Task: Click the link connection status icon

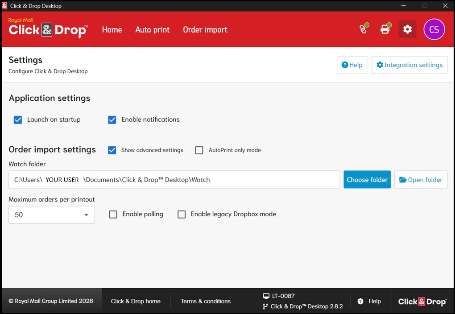Action: click(364, 29)
